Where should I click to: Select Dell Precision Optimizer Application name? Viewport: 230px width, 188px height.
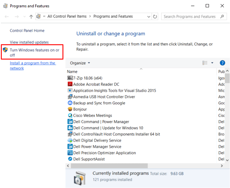coord(104,153)
